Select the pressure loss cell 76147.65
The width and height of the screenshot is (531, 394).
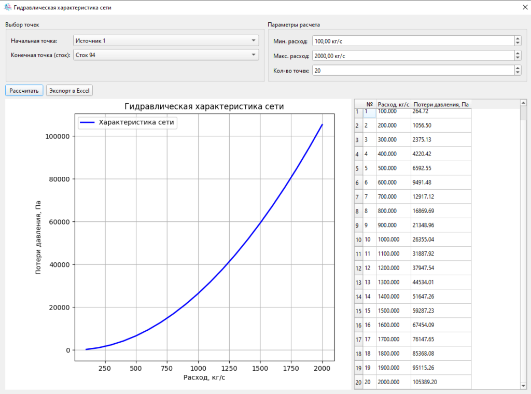(441, 339)
